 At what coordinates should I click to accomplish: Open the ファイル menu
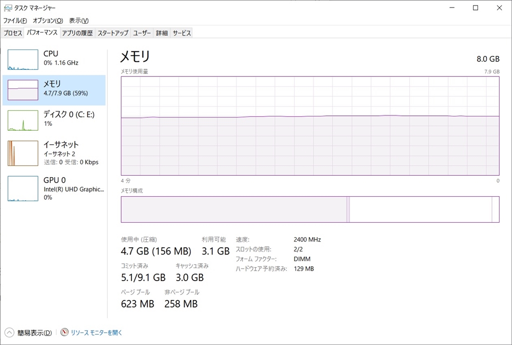click(15, 20)
